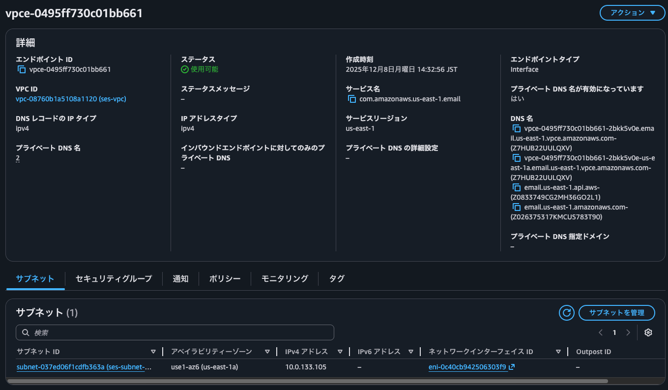Open the subnet table preferences gear
This screenshot has width=668, height=390.
(648, 332)
